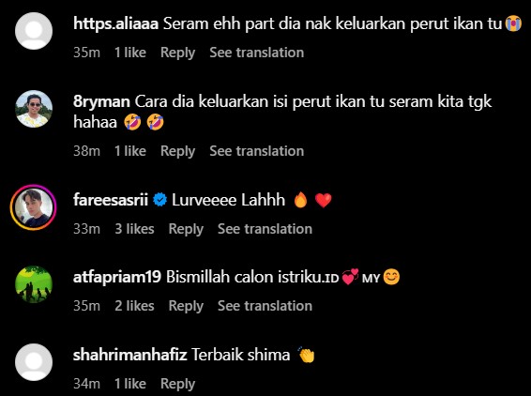Open the 8ryman username link
The width and height of the screenshot is (531, 396).
(101, 101)
